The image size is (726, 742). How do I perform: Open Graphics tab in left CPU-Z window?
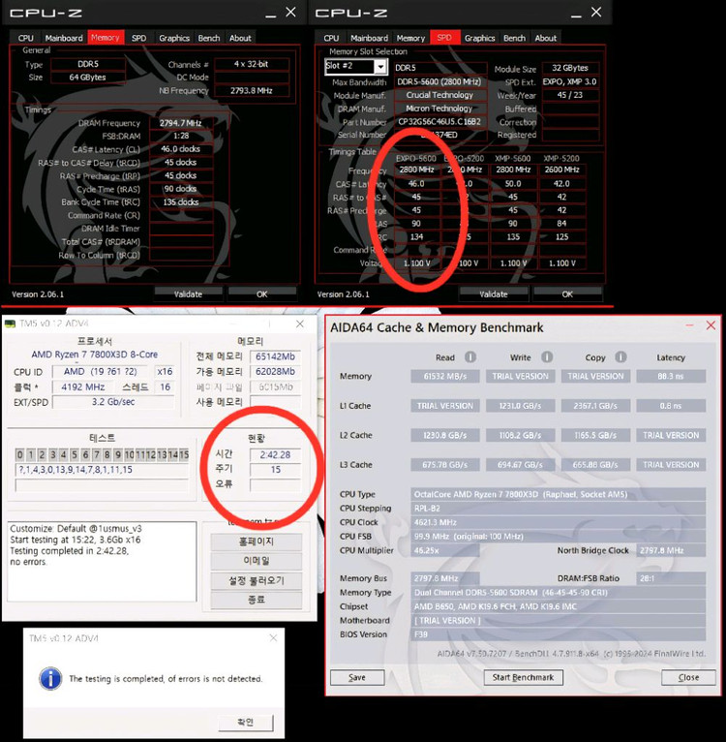click(174, 38)
